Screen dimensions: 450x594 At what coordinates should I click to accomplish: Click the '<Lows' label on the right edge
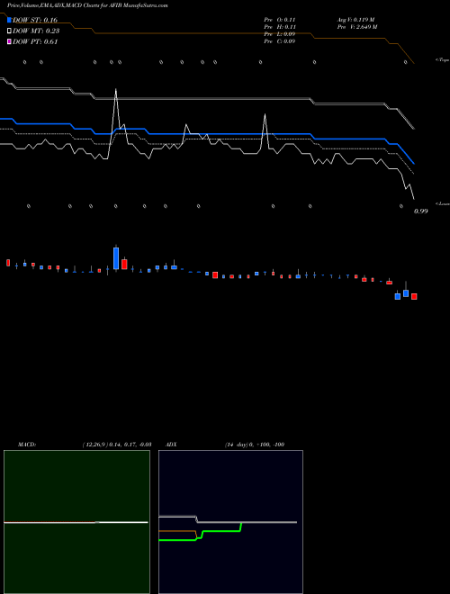coord(442,203)
